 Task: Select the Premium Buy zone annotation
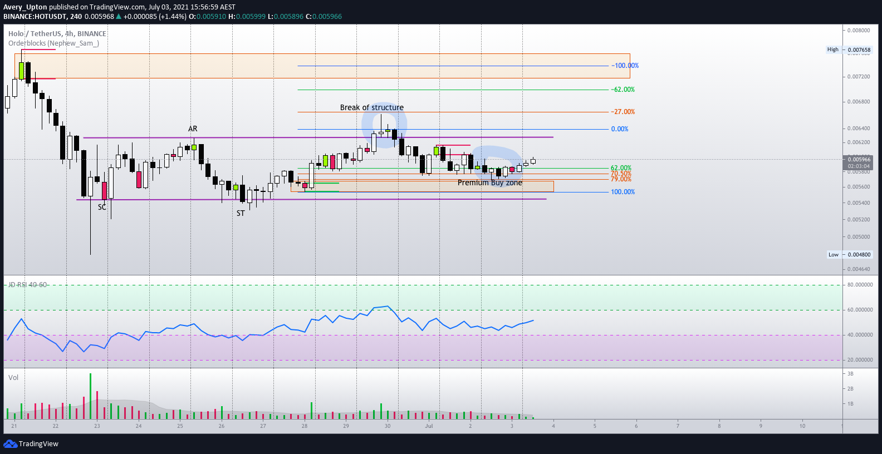tap(490, 182)
